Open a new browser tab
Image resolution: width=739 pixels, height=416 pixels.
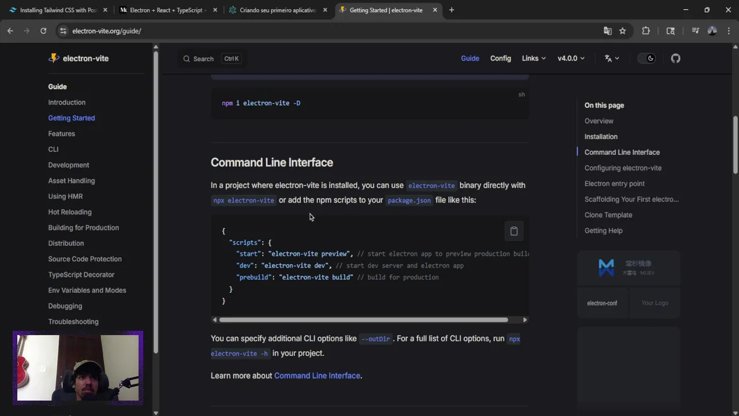451,10
